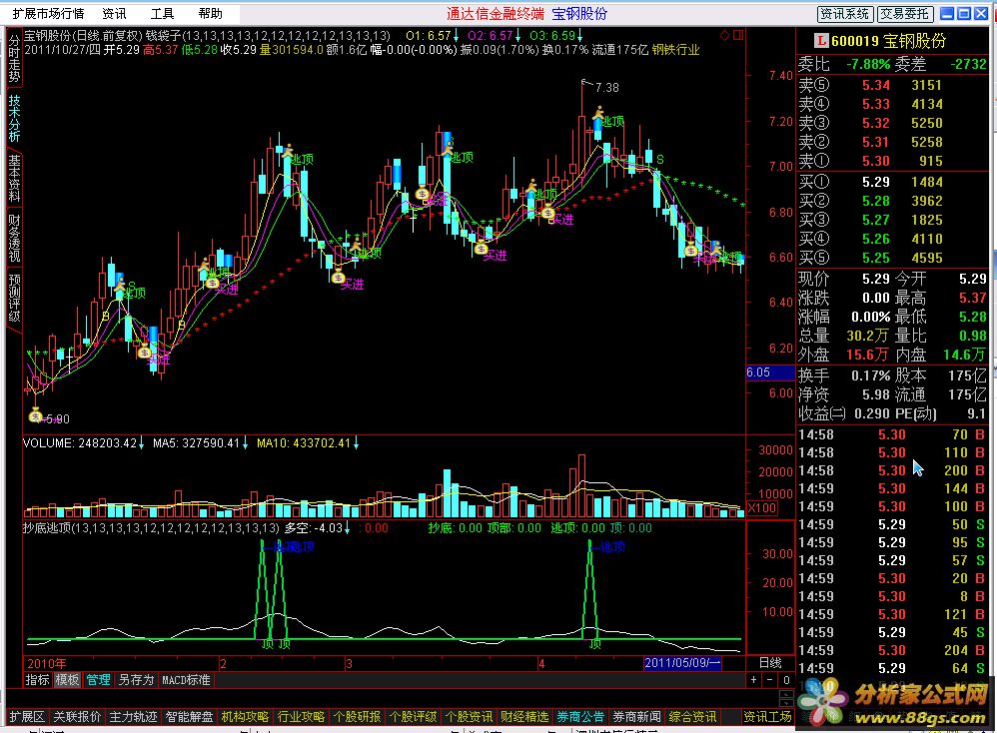This screenshot has height=733, width=997.
Task: Click the 600019 宝钢股份 quote panel title
Action: coord(888,41)
